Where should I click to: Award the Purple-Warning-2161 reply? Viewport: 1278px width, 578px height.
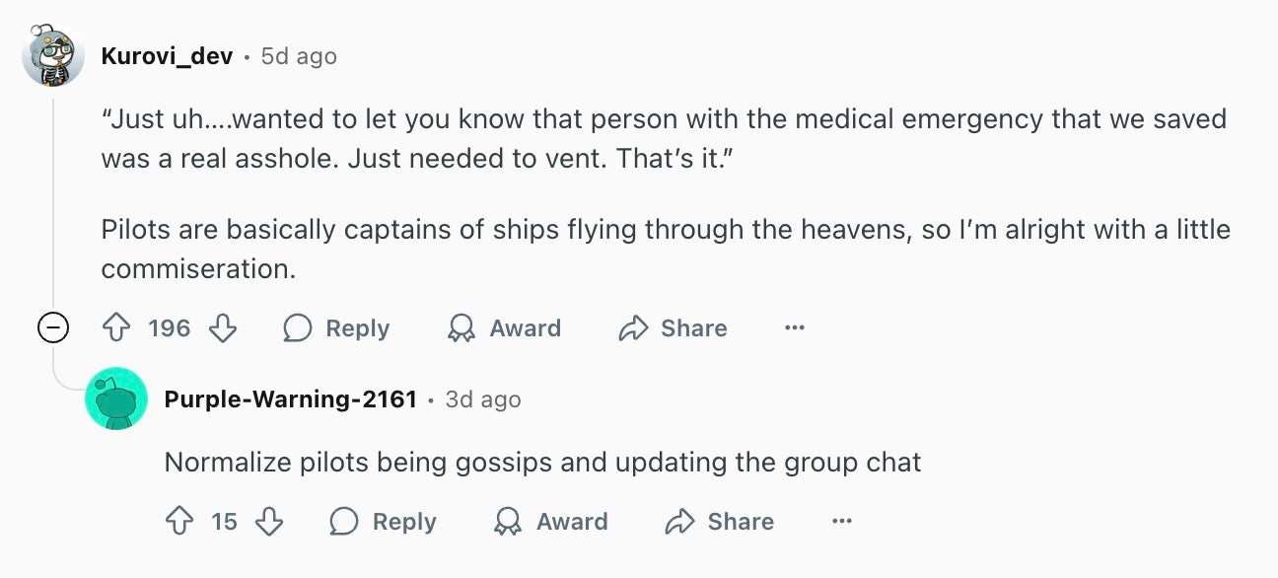pos(550,522)
